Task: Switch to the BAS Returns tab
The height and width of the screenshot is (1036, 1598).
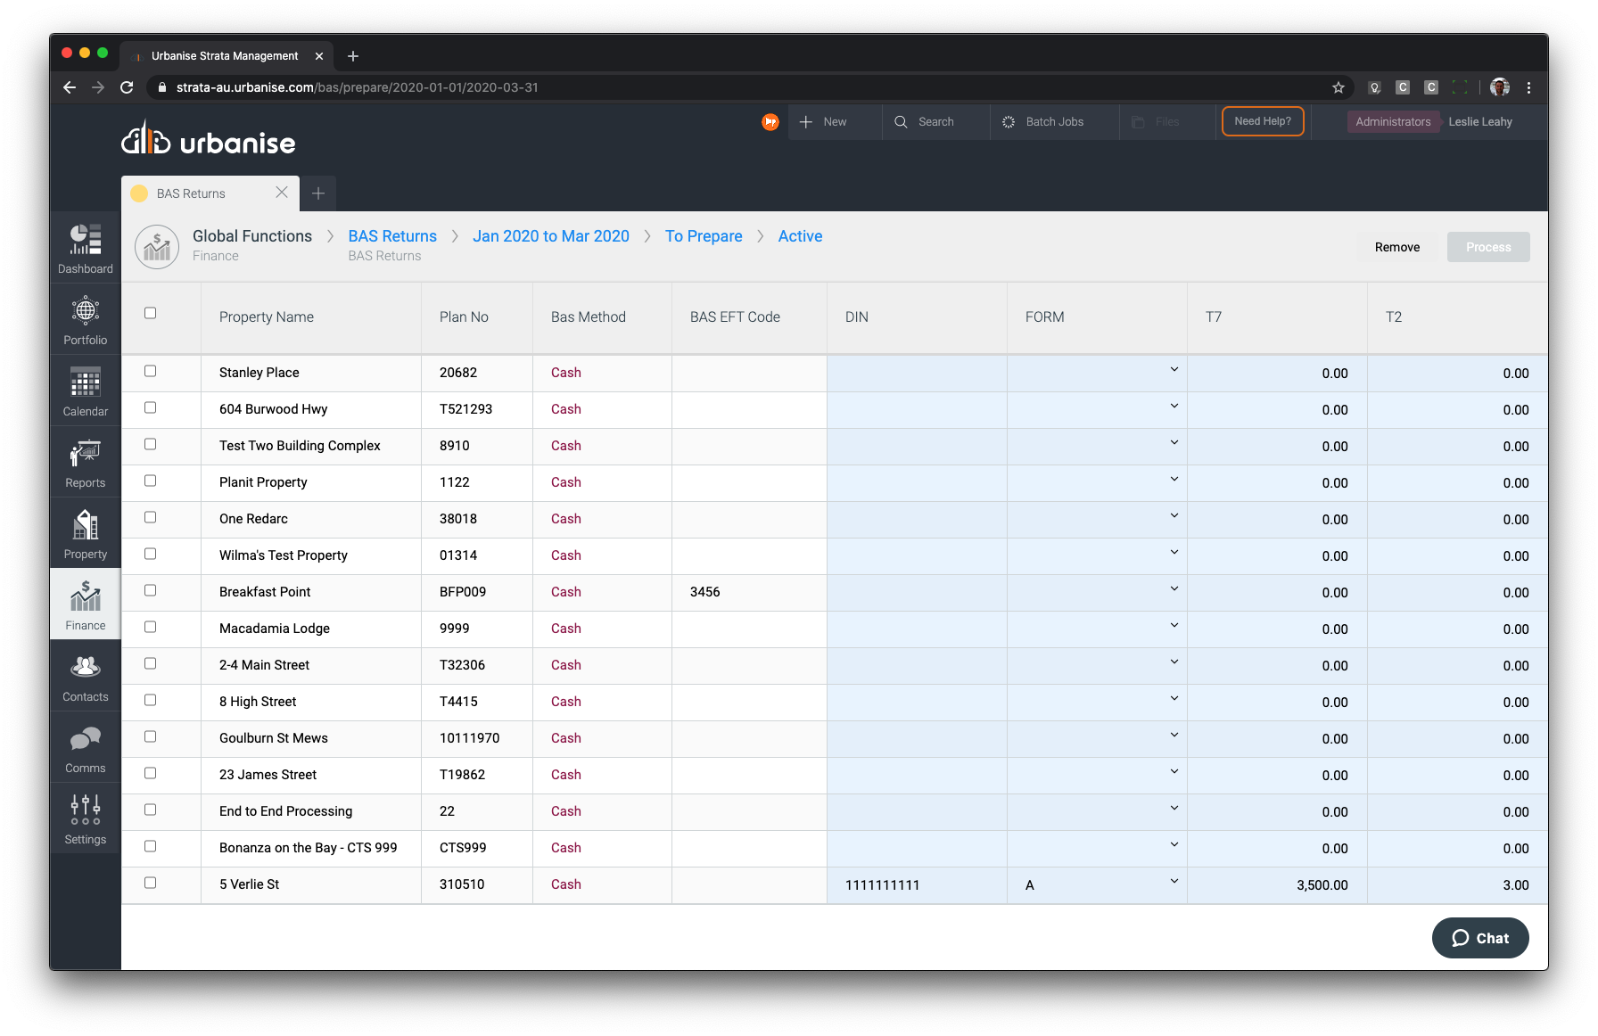Action: pyautogui.click(x=191, y=193)
